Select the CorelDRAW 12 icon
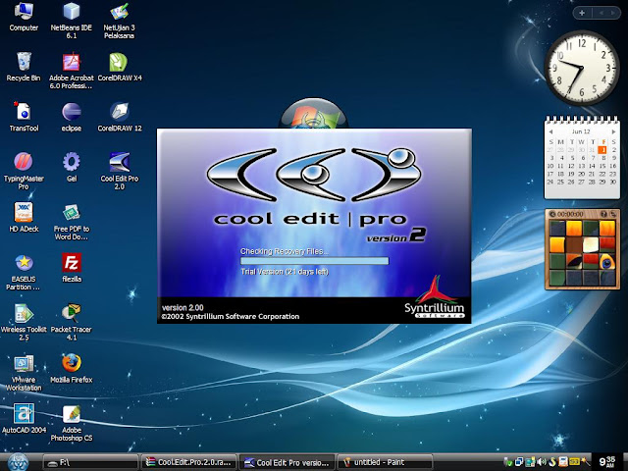628x471 pixels. tap(120, 117)
